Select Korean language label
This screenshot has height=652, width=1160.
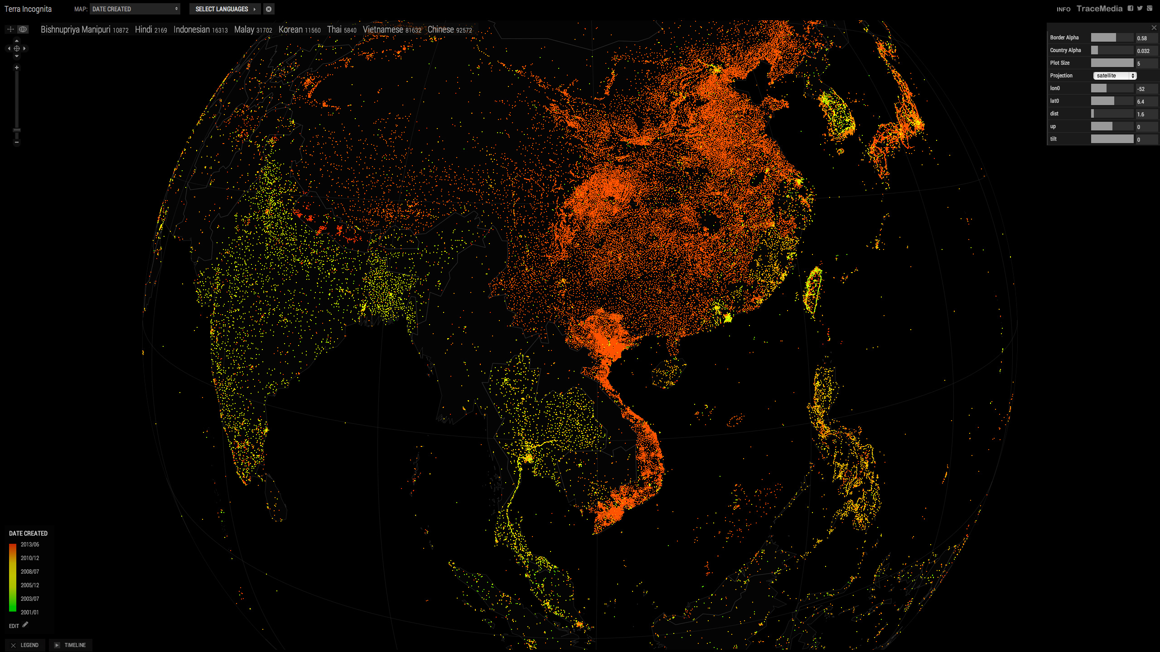click(x=300, y=29)
